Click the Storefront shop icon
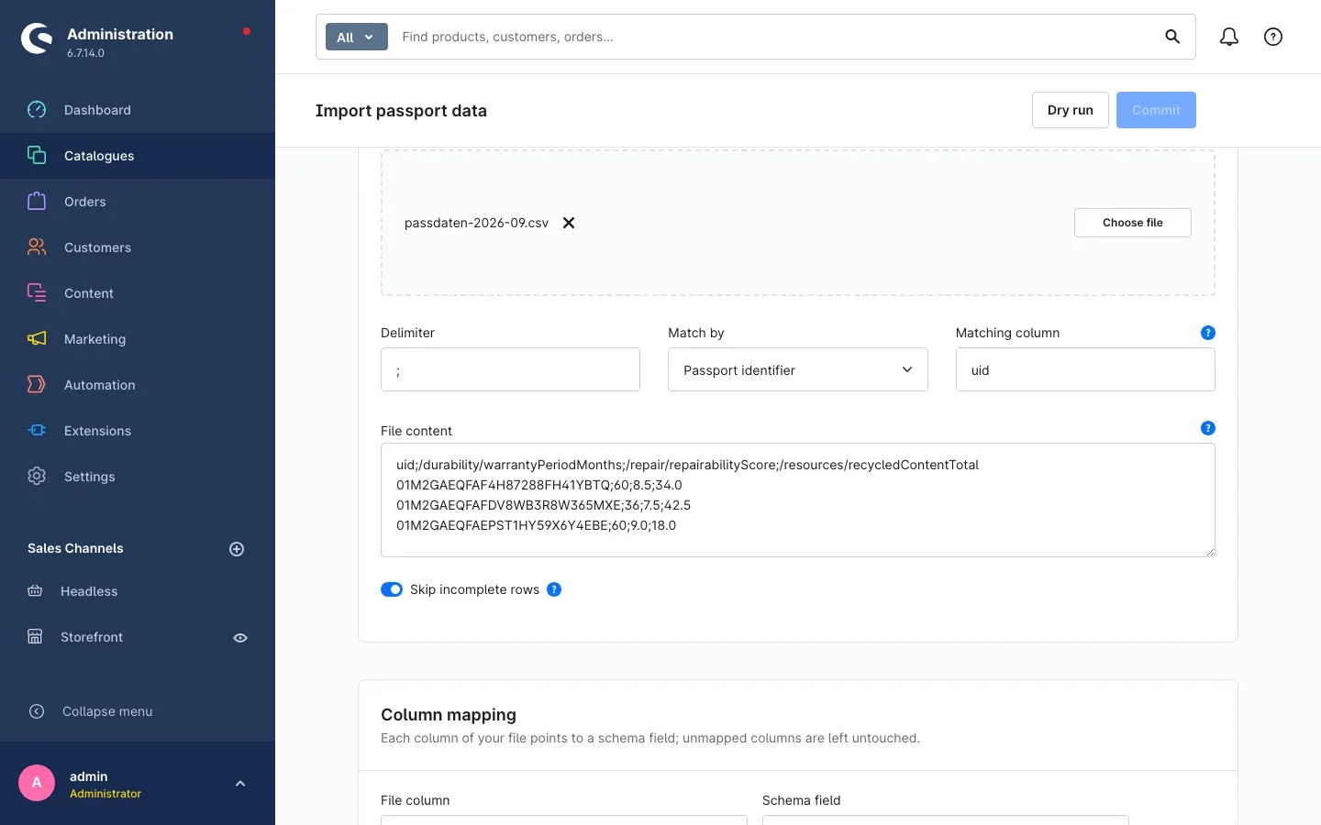1321x825 pixels. click(x=35, y=637)
